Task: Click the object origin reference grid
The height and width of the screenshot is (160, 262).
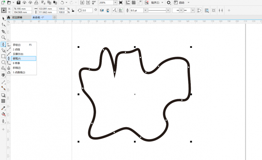Action: (x=4, y=10)
